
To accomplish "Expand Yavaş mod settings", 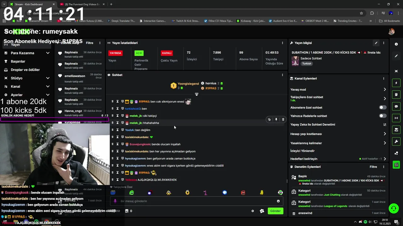I will [x=384, y=89].
